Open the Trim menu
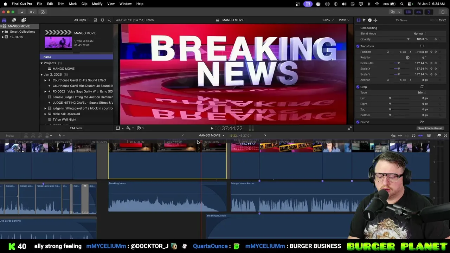This screenshot has width=450, height=253. click(x=61, y=4)
